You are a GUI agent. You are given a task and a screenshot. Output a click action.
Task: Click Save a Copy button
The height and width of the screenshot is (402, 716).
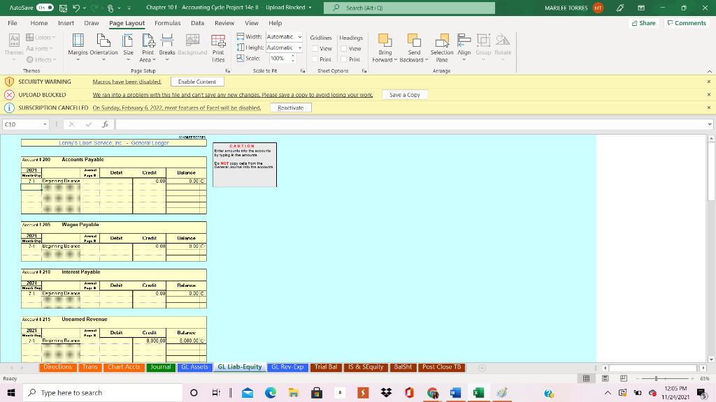click(x=404, y=94)
